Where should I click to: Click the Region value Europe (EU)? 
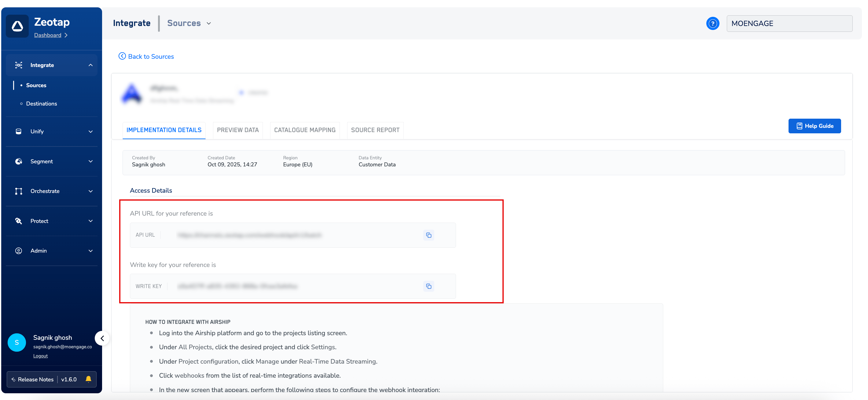point(297,165)
